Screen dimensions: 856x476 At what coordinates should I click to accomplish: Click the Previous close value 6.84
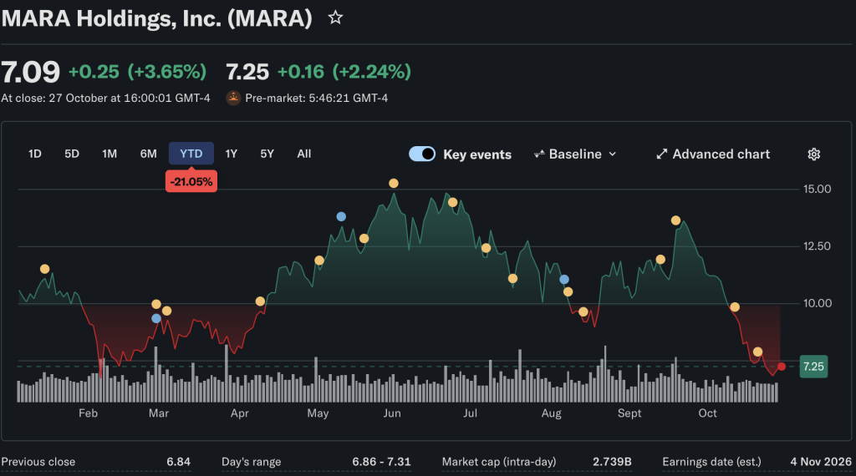[179, 462]
